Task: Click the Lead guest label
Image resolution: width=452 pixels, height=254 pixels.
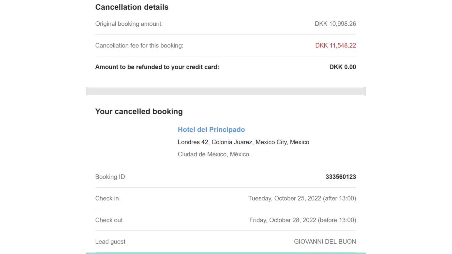Action: (110, 242)
